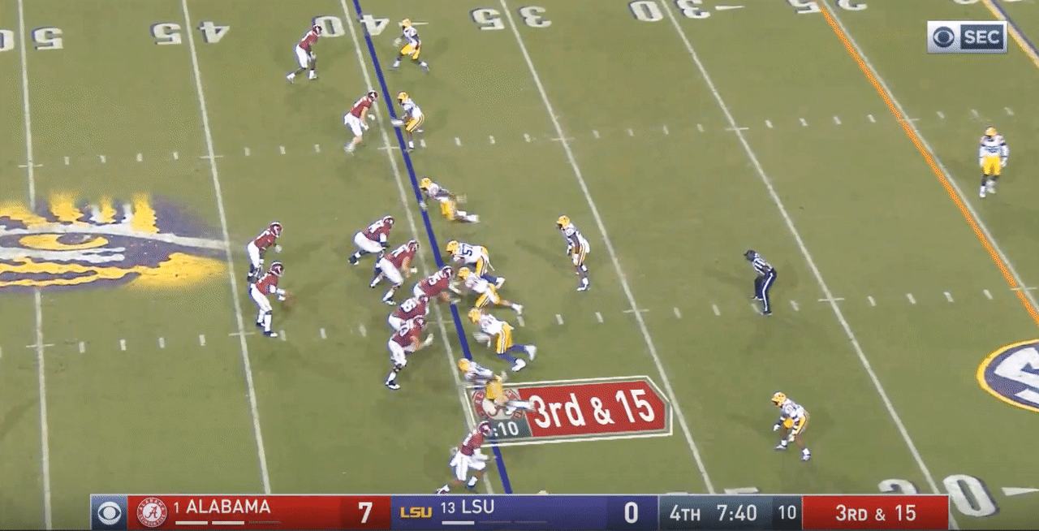Click Alabama's score of 7

point(366,512)
